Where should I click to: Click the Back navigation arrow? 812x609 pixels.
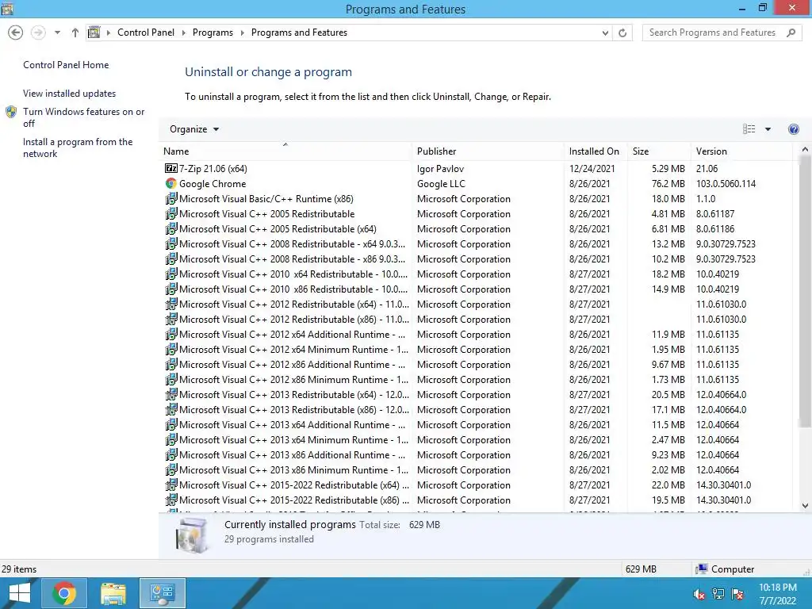pos(16,33)
